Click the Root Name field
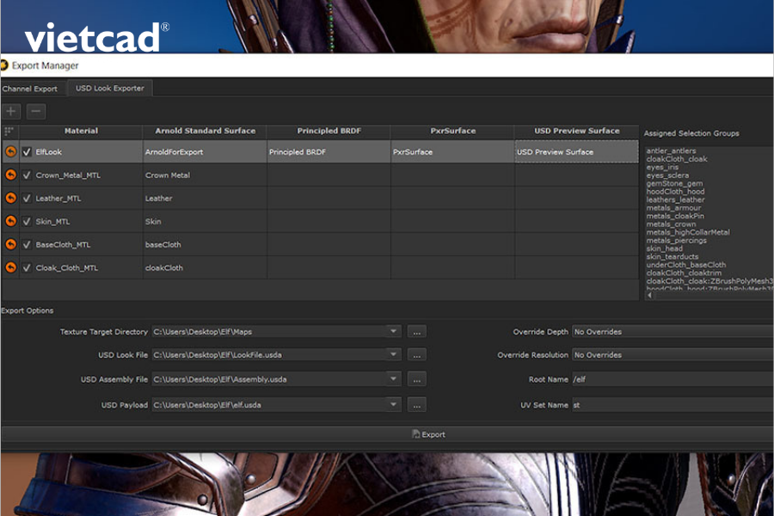The width and height of the screenshot is (774, 516). tap(673, 380)
